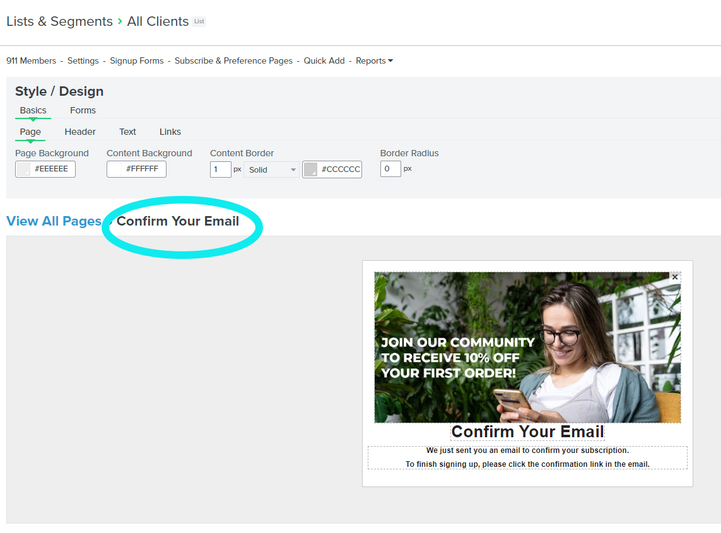Pick the Page Background color swatch
721x533 pixels.
(23, 169)
